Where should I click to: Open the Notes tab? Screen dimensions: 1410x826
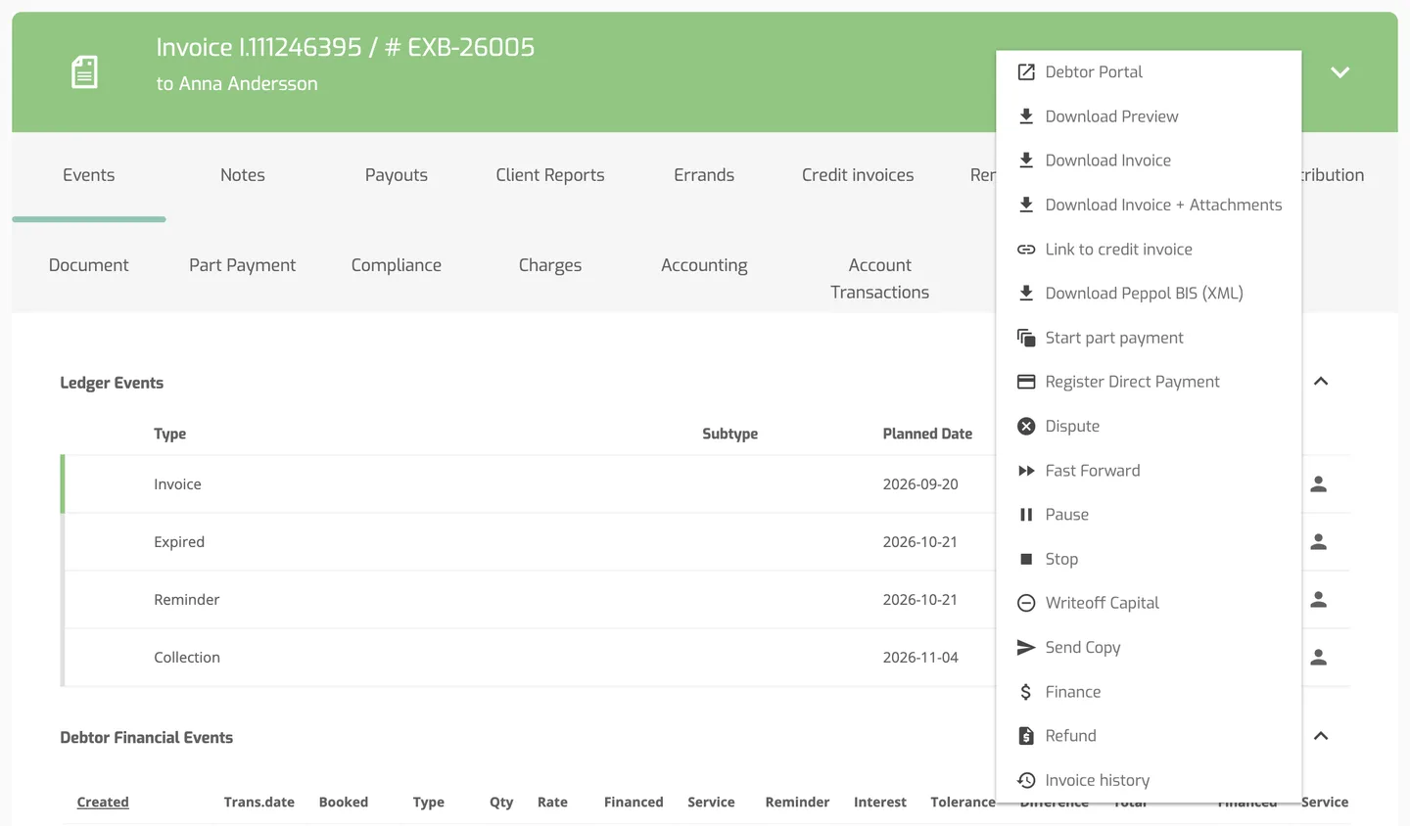(243, 175)
